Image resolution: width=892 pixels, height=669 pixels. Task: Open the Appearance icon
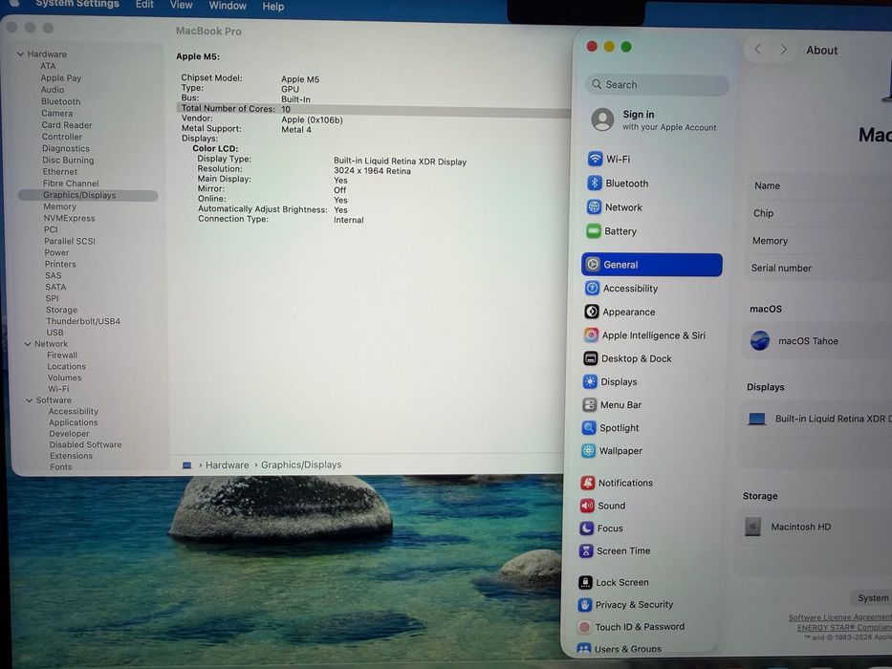pyautogui.click(x=591, y=312)
